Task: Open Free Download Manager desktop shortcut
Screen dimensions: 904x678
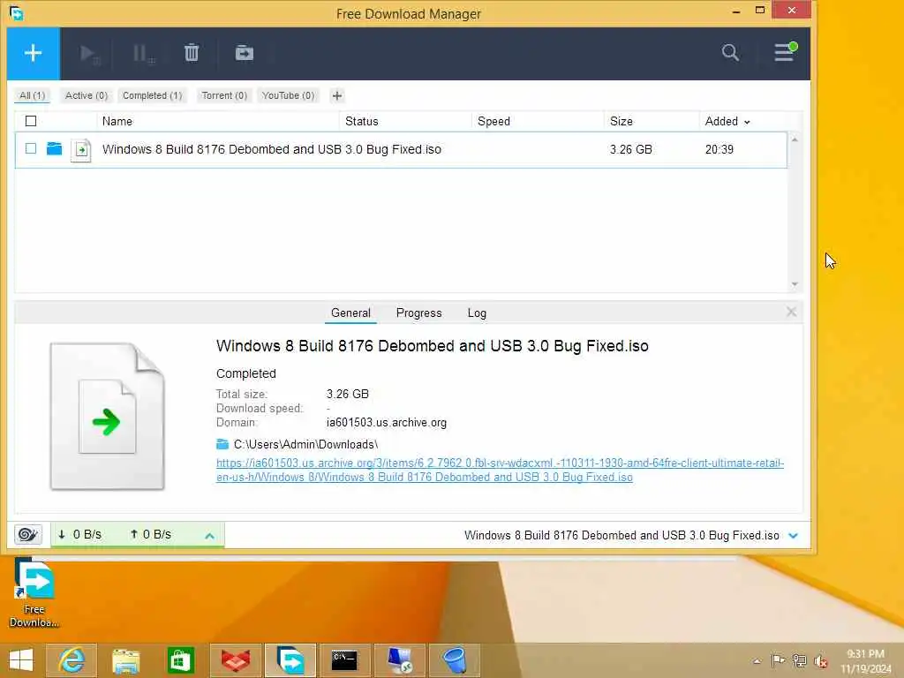Action: (34, 594)
